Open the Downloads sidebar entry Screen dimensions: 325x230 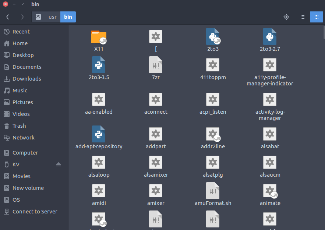tap(27, 78)
